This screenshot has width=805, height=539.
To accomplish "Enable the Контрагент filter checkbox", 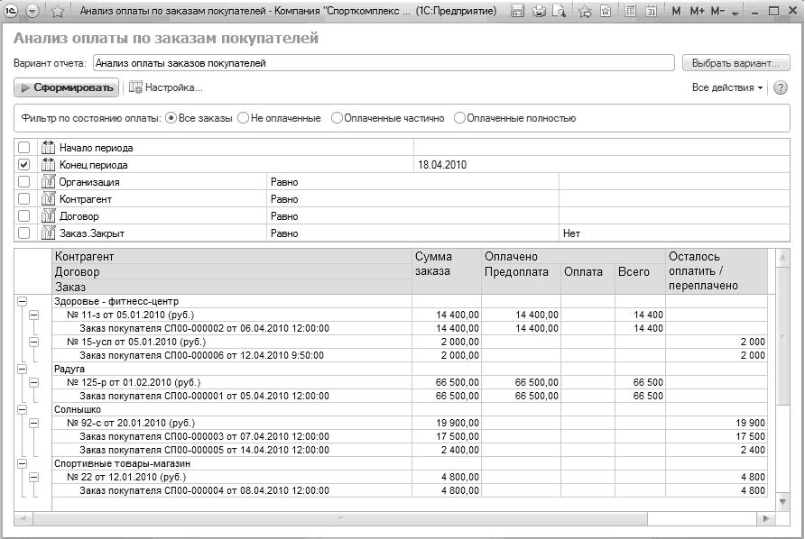I will [x=24, y=199].
